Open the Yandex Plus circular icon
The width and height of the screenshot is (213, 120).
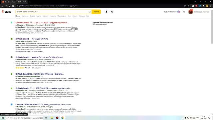[179, 12]
